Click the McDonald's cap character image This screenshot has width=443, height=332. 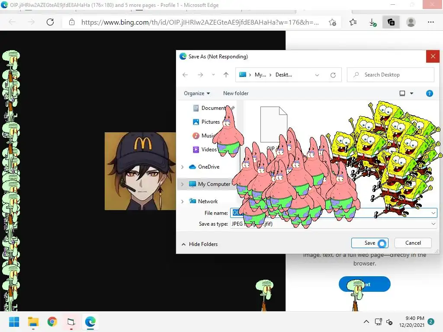click(x=140, y=171)
